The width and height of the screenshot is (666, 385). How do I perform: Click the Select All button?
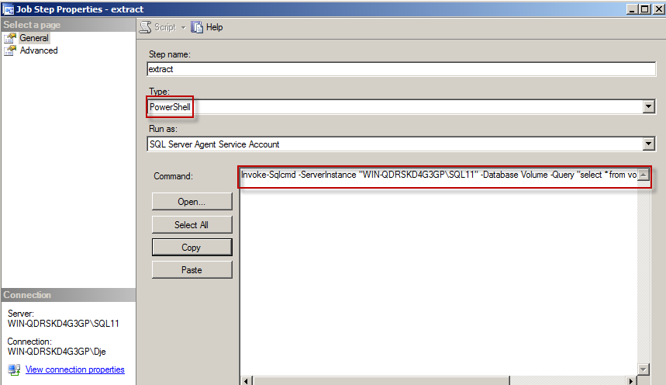tap(192, 224)
